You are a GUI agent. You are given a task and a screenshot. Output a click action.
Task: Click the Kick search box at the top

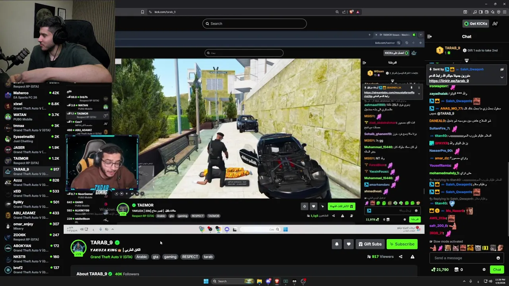[254, 23]
